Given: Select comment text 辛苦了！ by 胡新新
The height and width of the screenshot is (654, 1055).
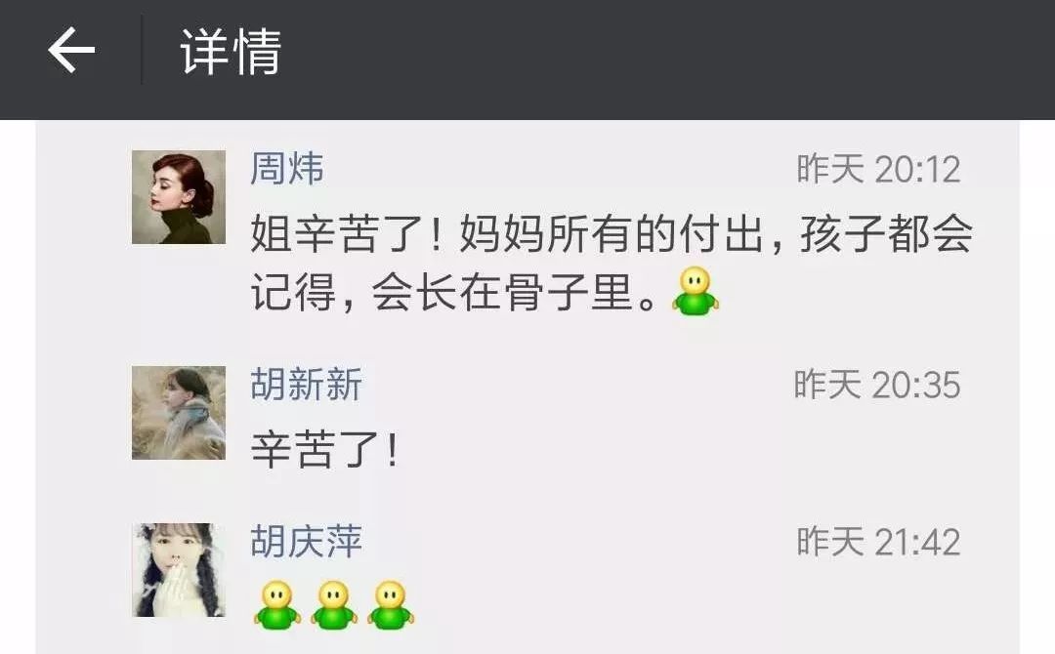Looking at the screenshot, I should [325, 450].
